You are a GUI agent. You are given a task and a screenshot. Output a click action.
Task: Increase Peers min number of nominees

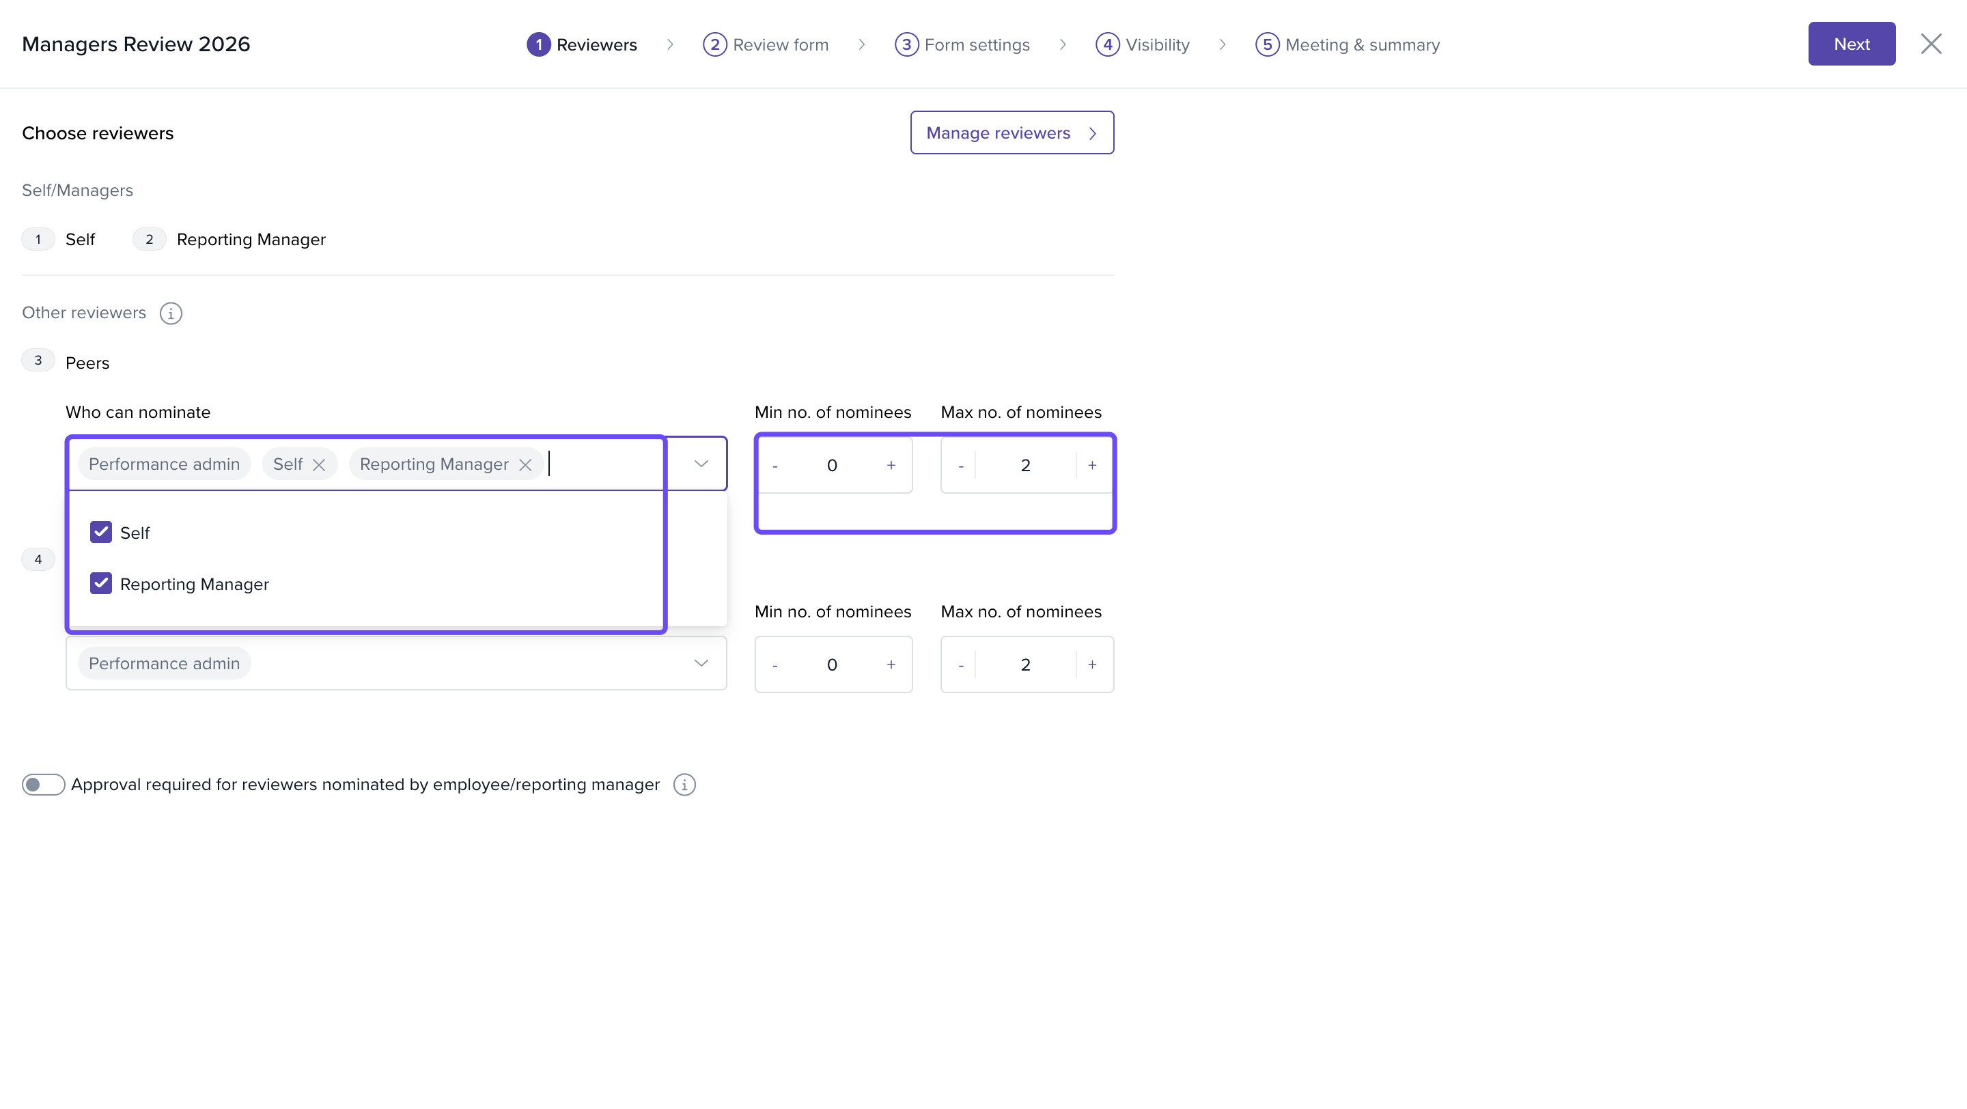[x=891, y=466]
